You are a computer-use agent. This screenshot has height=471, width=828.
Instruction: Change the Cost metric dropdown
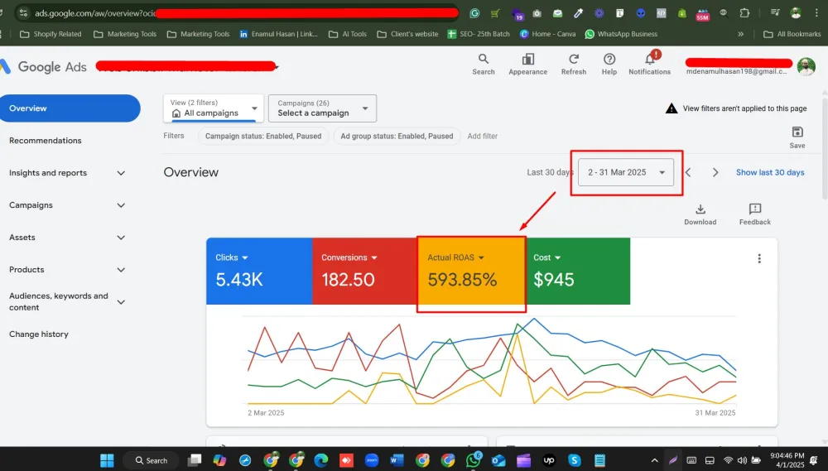[547, 257]
